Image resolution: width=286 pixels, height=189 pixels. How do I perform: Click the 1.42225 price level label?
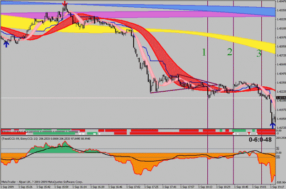281,91
